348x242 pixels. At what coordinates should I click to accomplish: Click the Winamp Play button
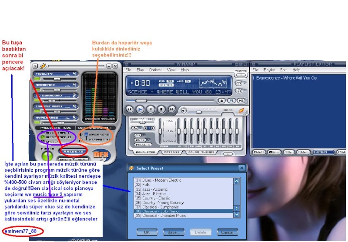coord(140,109)
